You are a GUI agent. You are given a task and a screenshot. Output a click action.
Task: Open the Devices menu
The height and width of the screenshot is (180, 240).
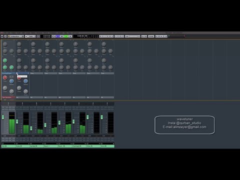coord(45,33)
